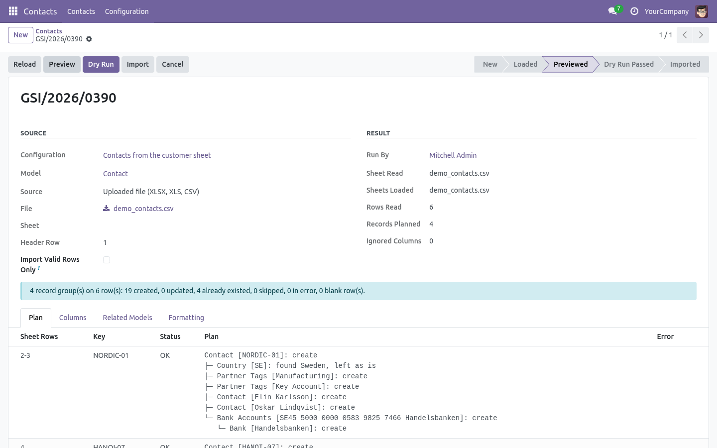Click the Records Planned value 4
The height and width of the screenshot is (448, 717).
[431, 224]
